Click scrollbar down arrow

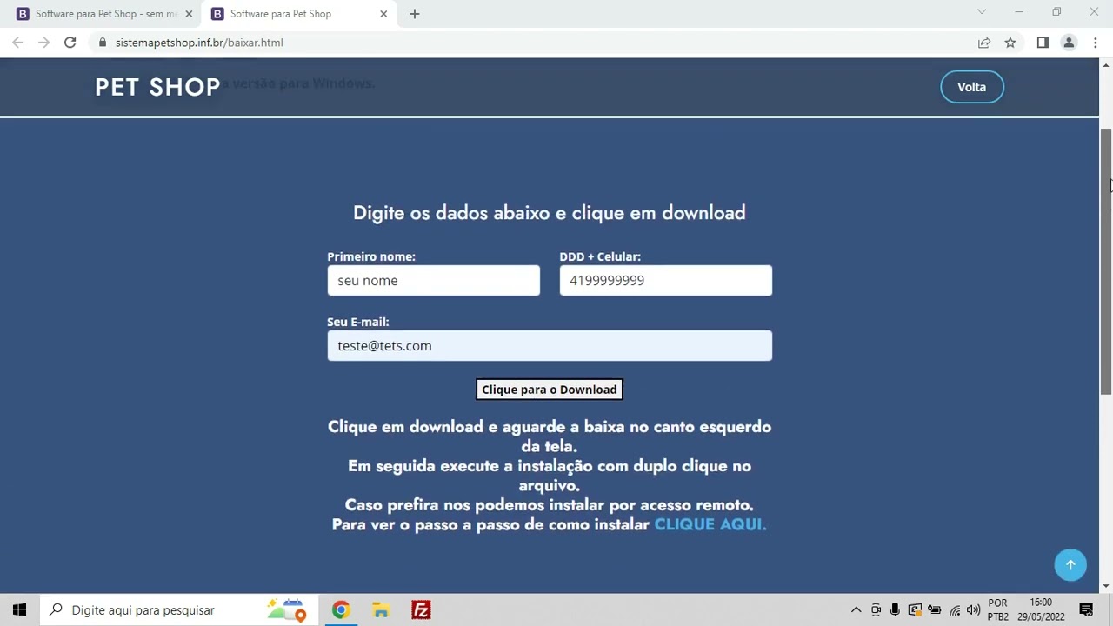(1106, 587)
